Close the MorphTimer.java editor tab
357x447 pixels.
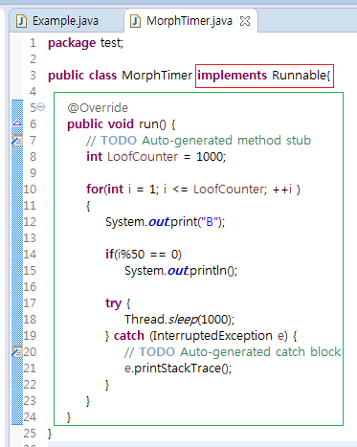click(x=245, y=21)
